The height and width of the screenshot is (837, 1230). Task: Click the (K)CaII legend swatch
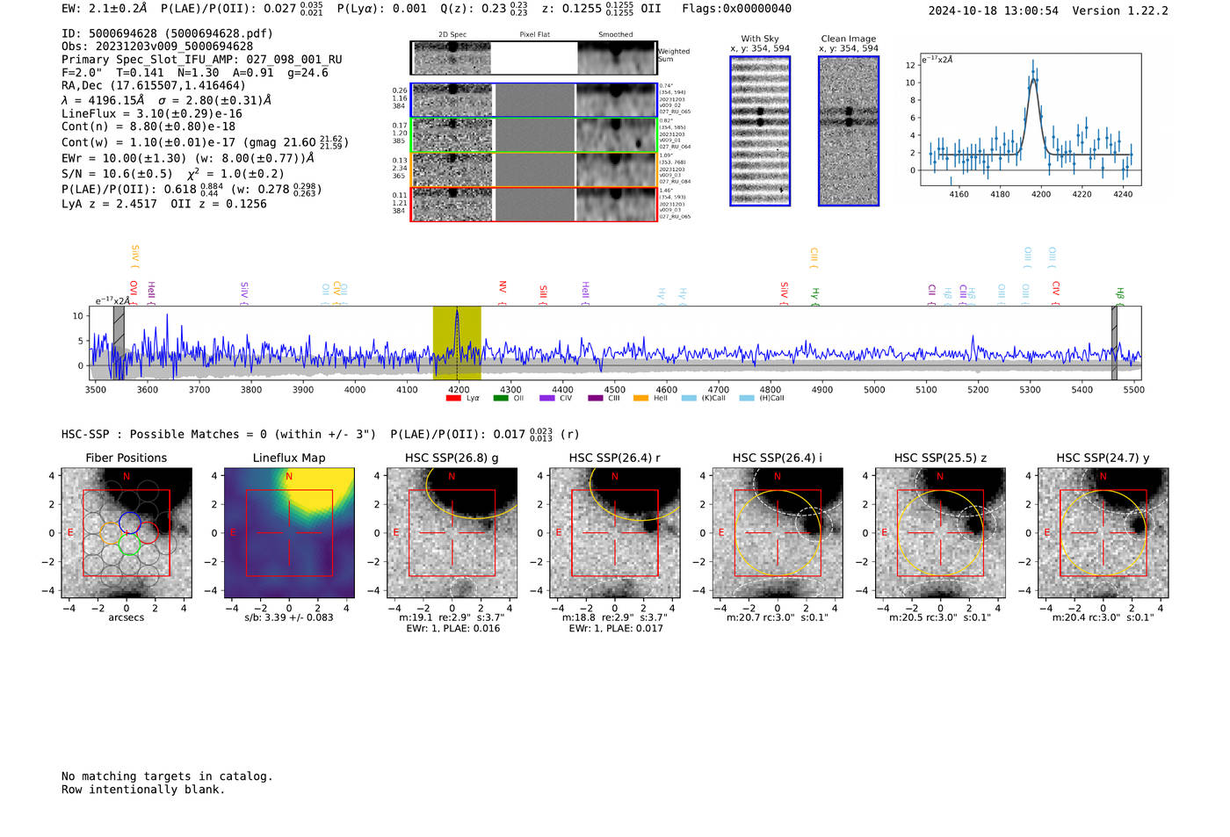(x=689, y=398)
